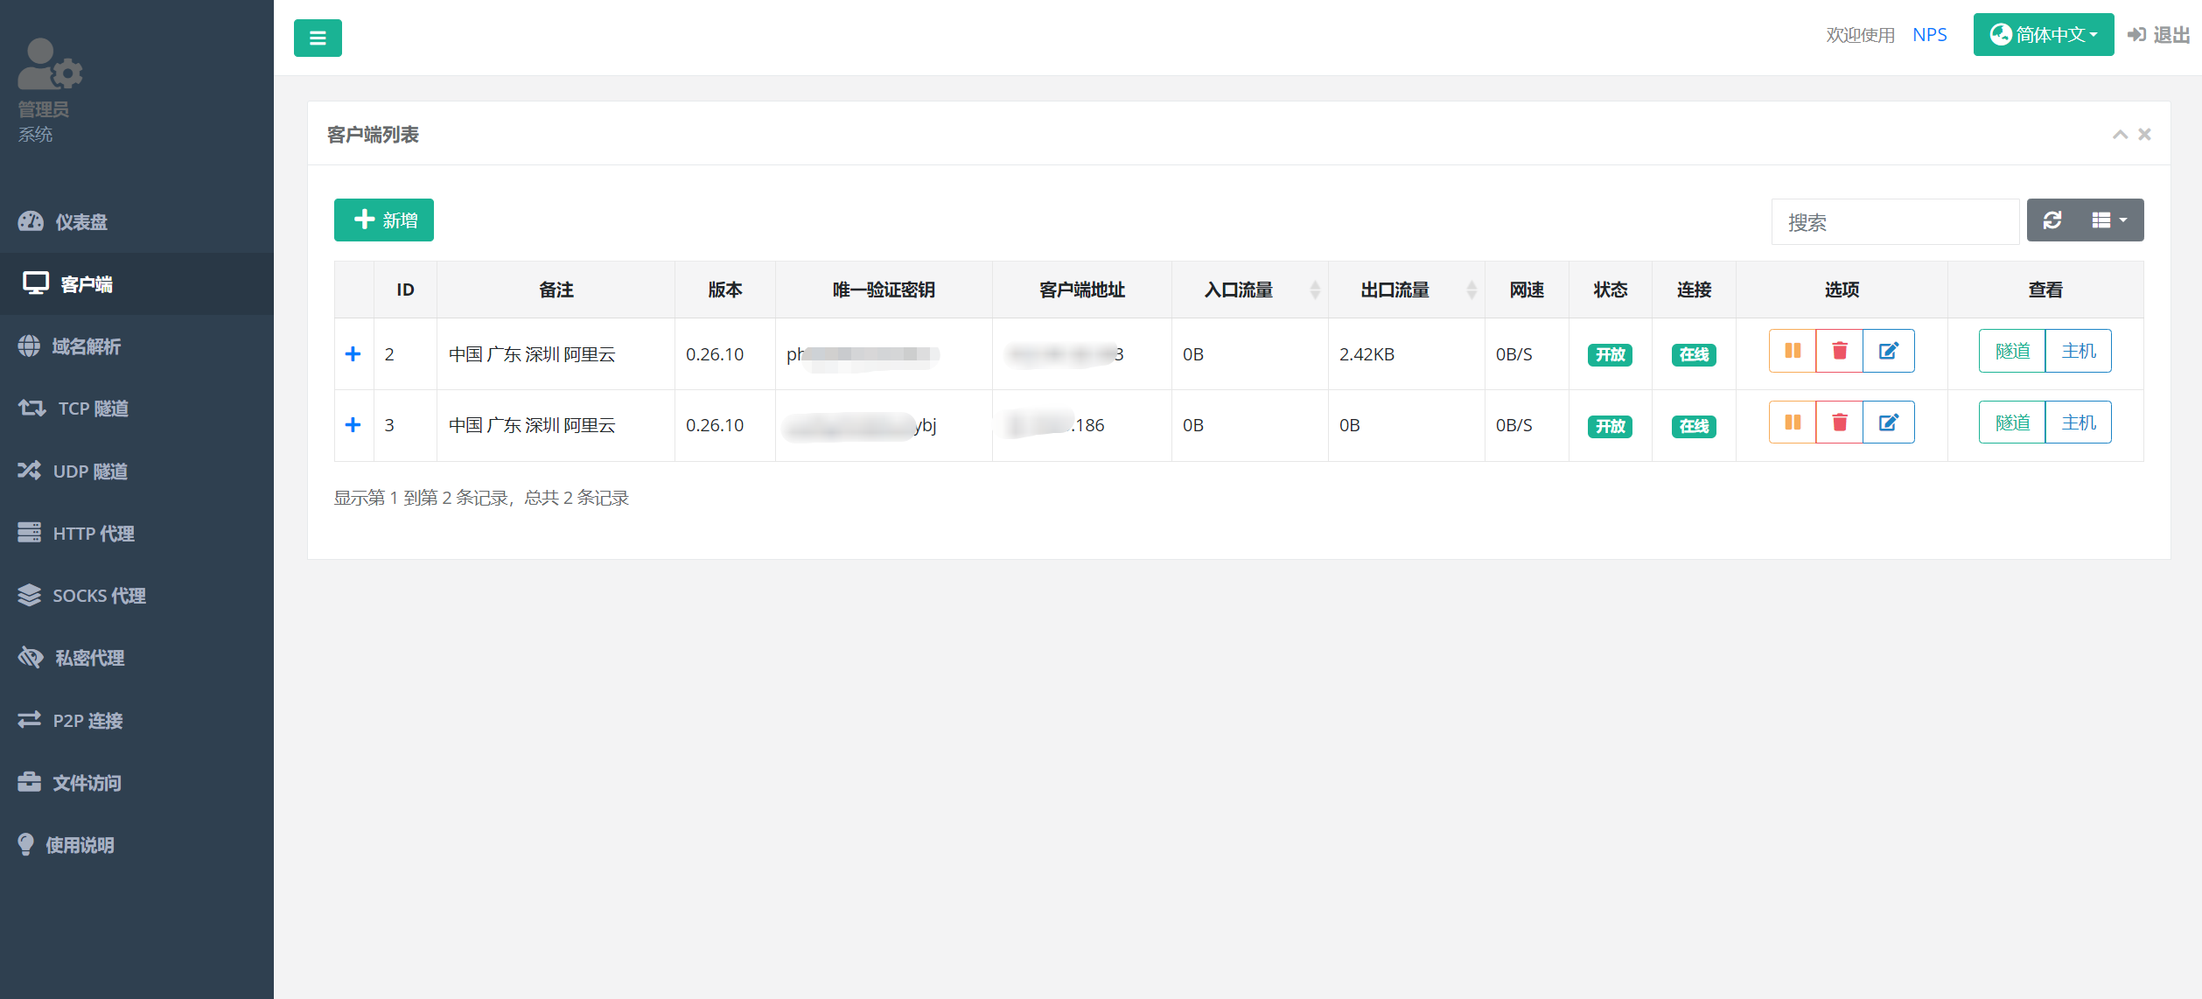Viewport: 2202px width, 999px height.
Task: Click the 搜索 search input field
Action: coord(1894,222)
